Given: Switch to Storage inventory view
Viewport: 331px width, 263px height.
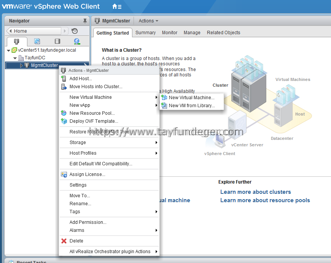Looking at the screenshot, I should click(57, 41).
